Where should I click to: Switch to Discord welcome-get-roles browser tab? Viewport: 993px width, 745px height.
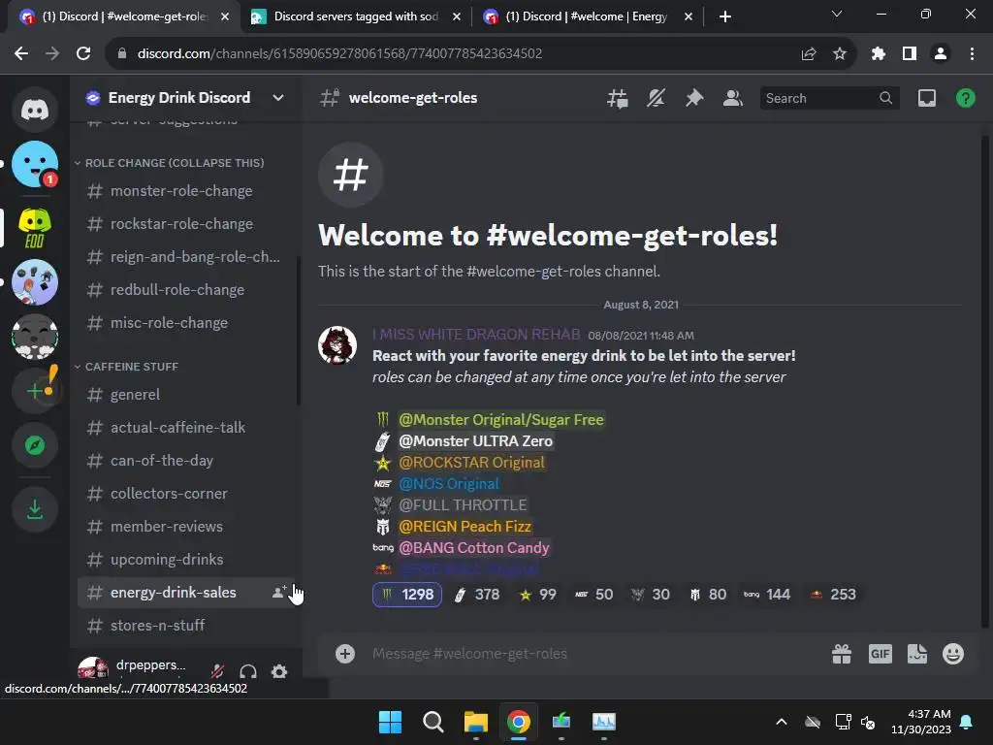123,16
